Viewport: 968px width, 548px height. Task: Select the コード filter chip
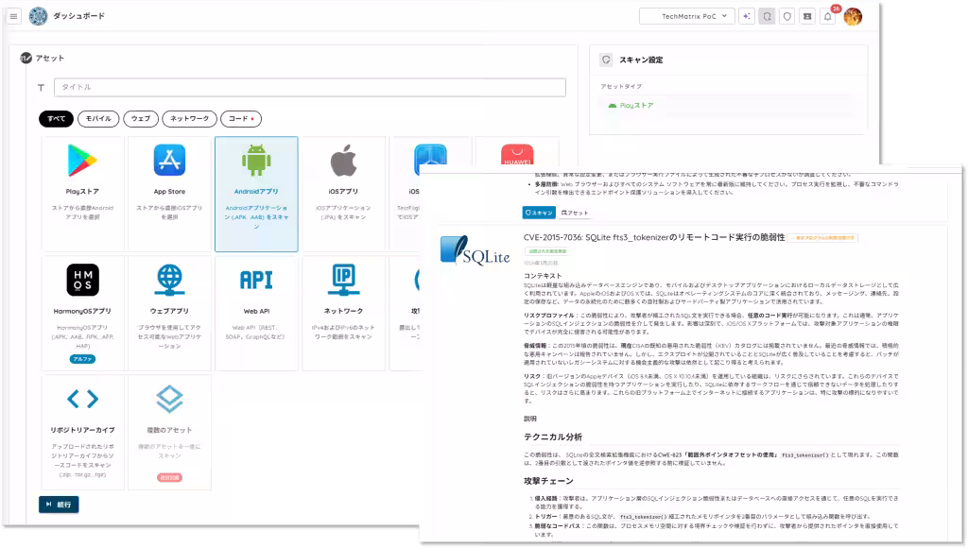(241, 118)
